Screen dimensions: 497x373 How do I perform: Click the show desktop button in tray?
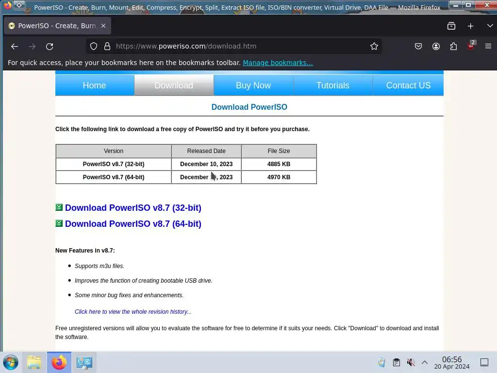[484, 362]
